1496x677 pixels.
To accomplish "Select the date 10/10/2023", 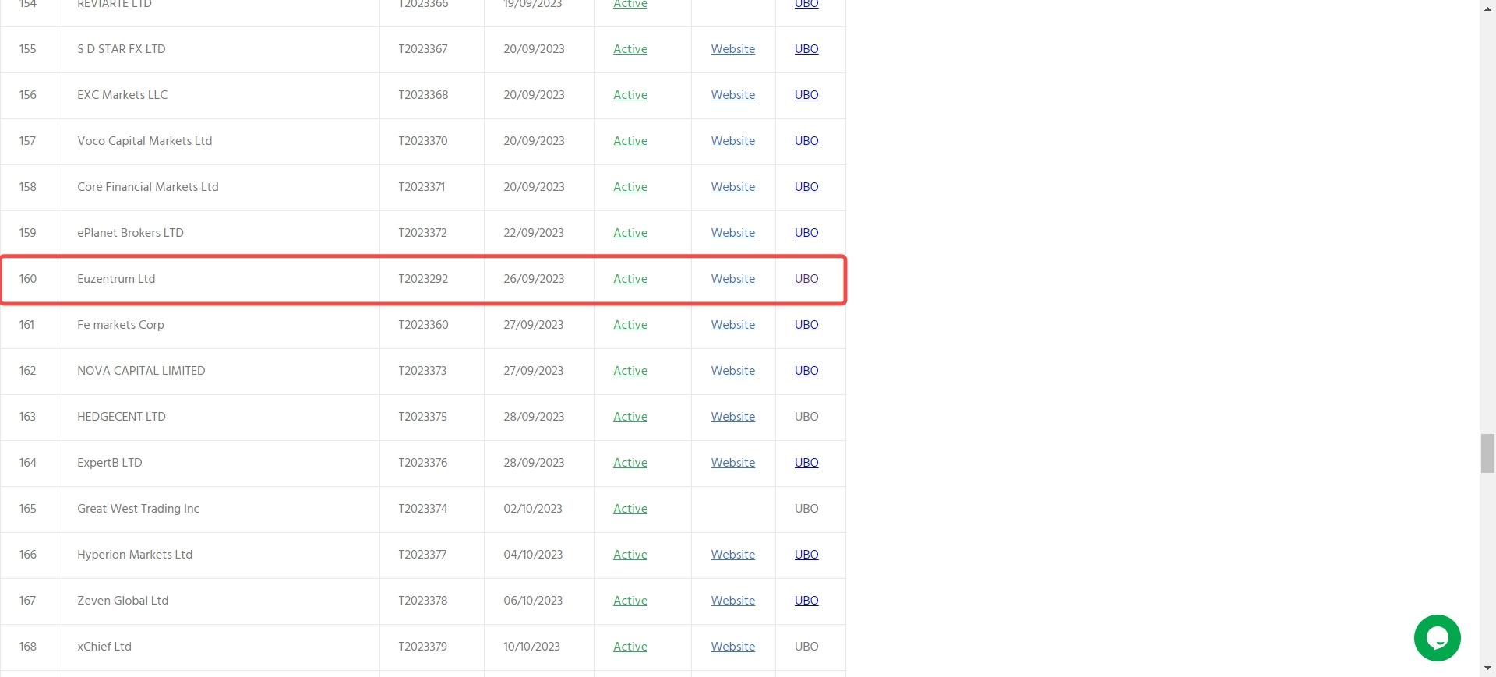I will coord(531,647).
